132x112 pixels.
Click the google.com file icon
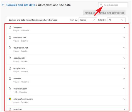[10, 68]
